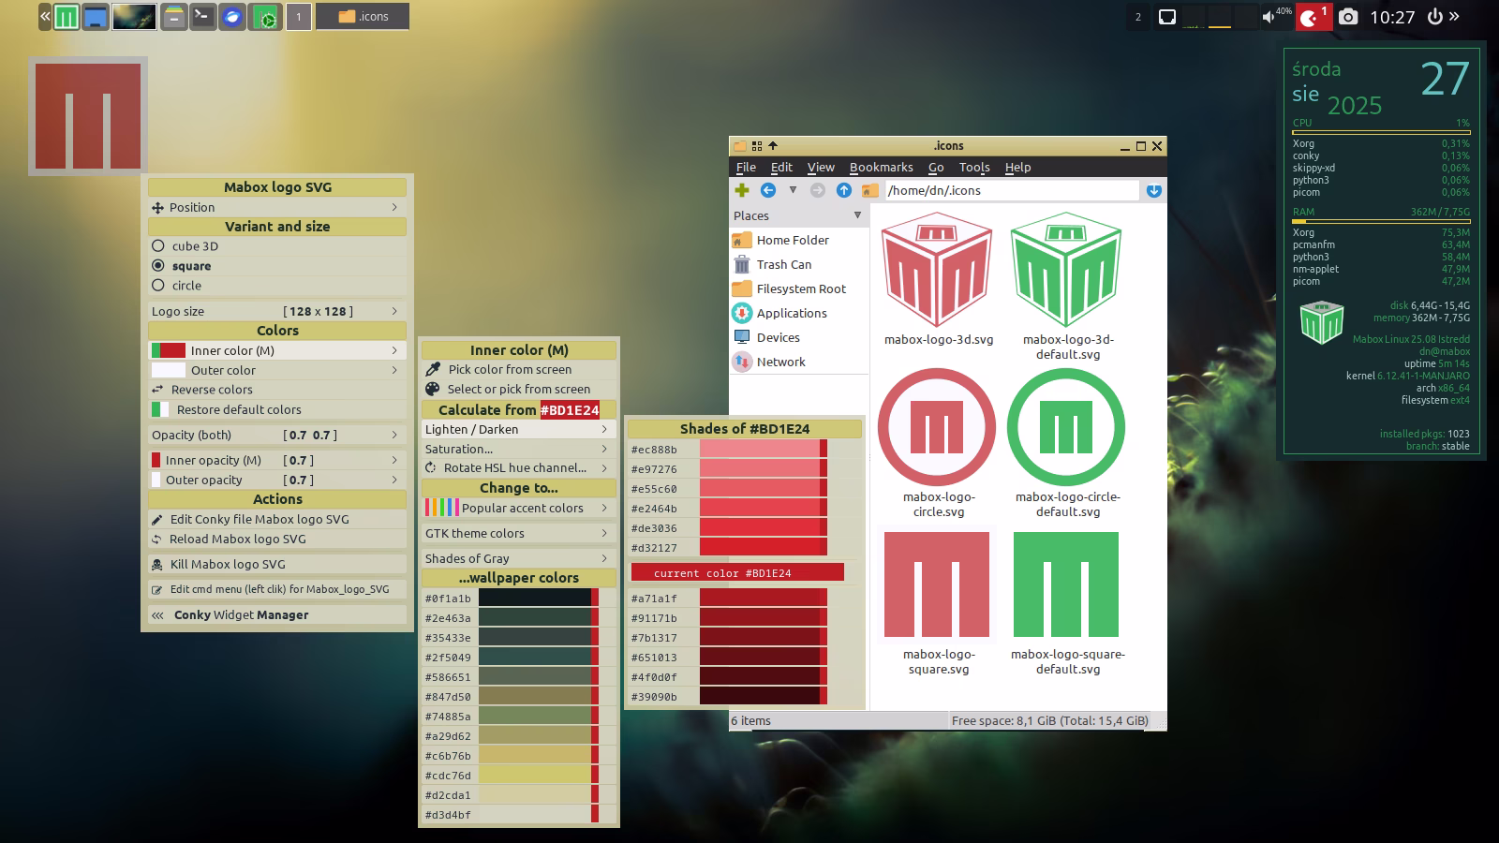1499x843 pixels.
Task: Open the volume speaker icon in tray
Action: point(1269,17)
